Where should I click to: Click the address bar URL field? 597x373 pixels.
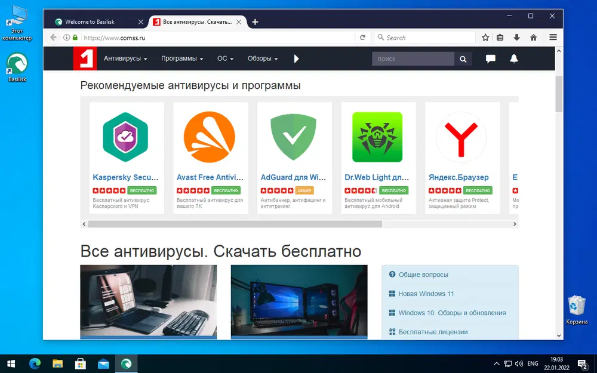(217, 37)
